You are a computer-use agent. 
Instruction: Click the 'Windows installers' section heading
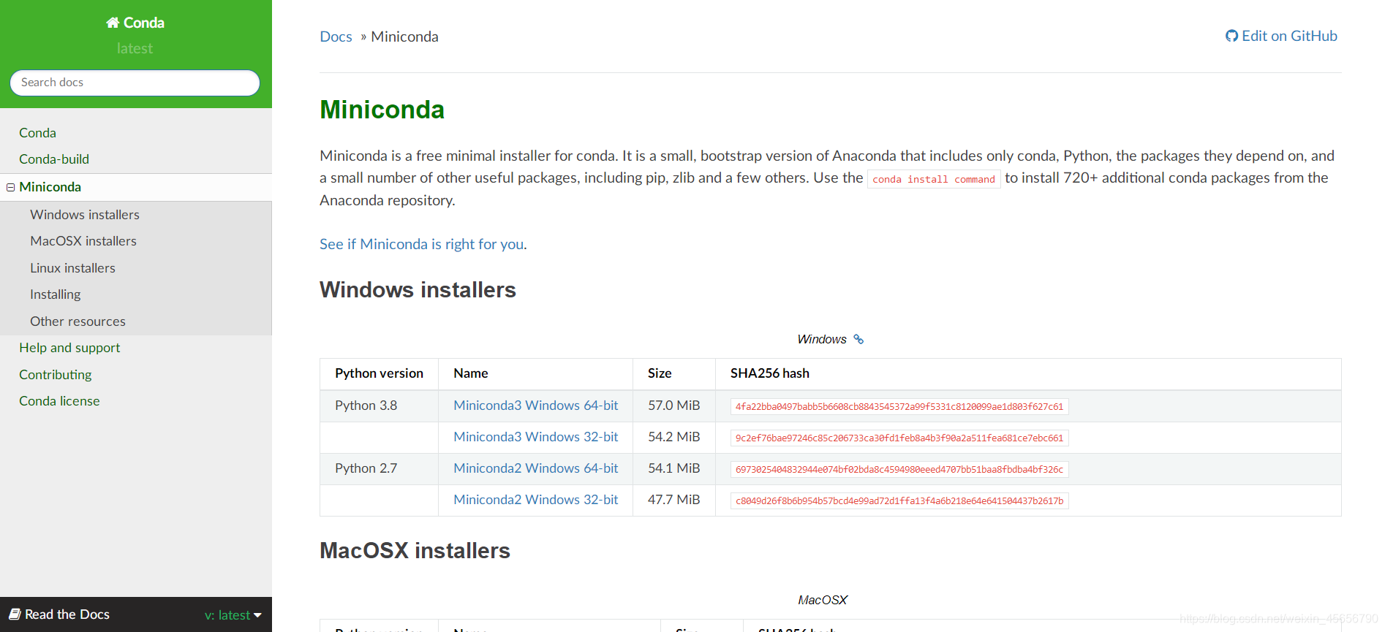tap(418, 290)
